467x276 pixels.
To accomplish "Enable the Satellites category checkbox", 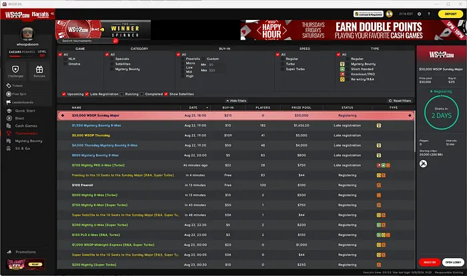I will pyautogui.click(x=112, y=64).
